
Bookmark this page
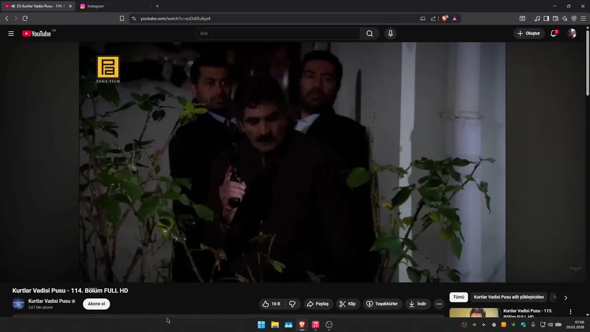coord(122,18)
